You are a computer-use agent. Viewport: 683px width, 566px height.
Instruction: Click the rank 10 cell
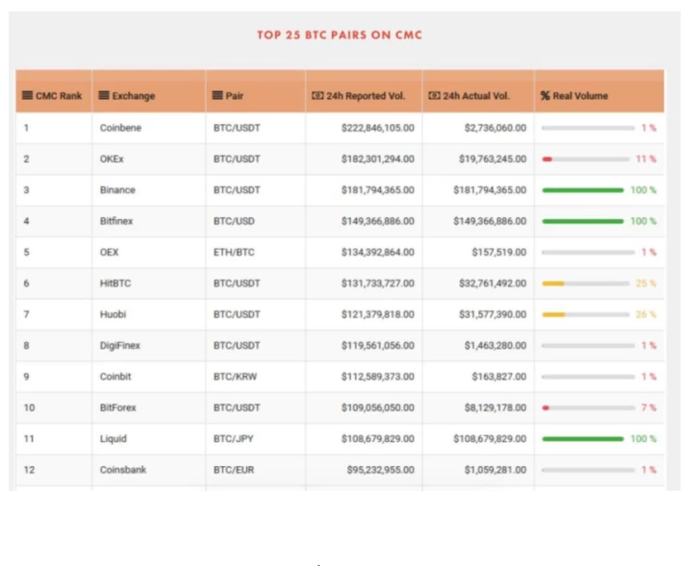coord(54,408)
